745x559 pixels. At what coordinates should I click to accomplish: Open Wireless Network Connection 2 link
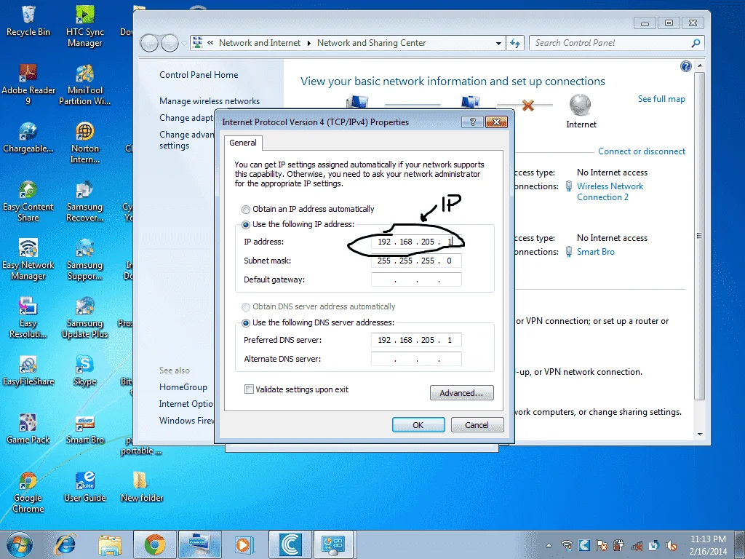(610, 191)
